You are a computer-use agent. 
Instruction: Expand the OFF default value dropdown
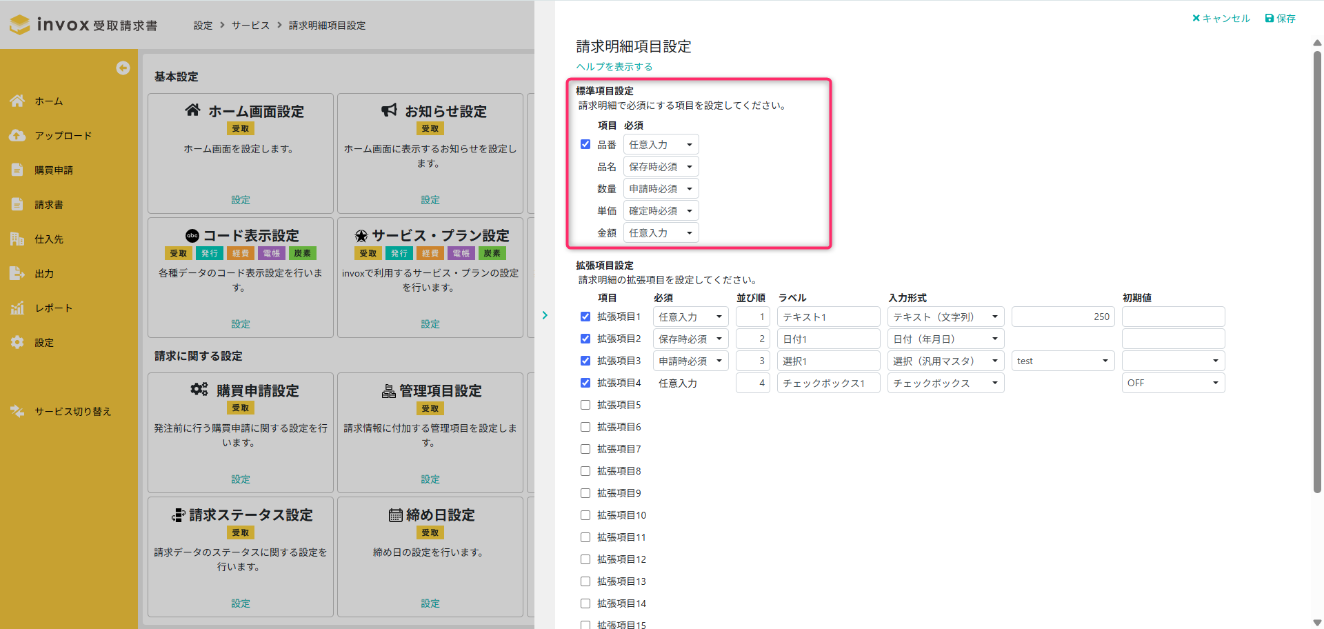click(1172, 383)
